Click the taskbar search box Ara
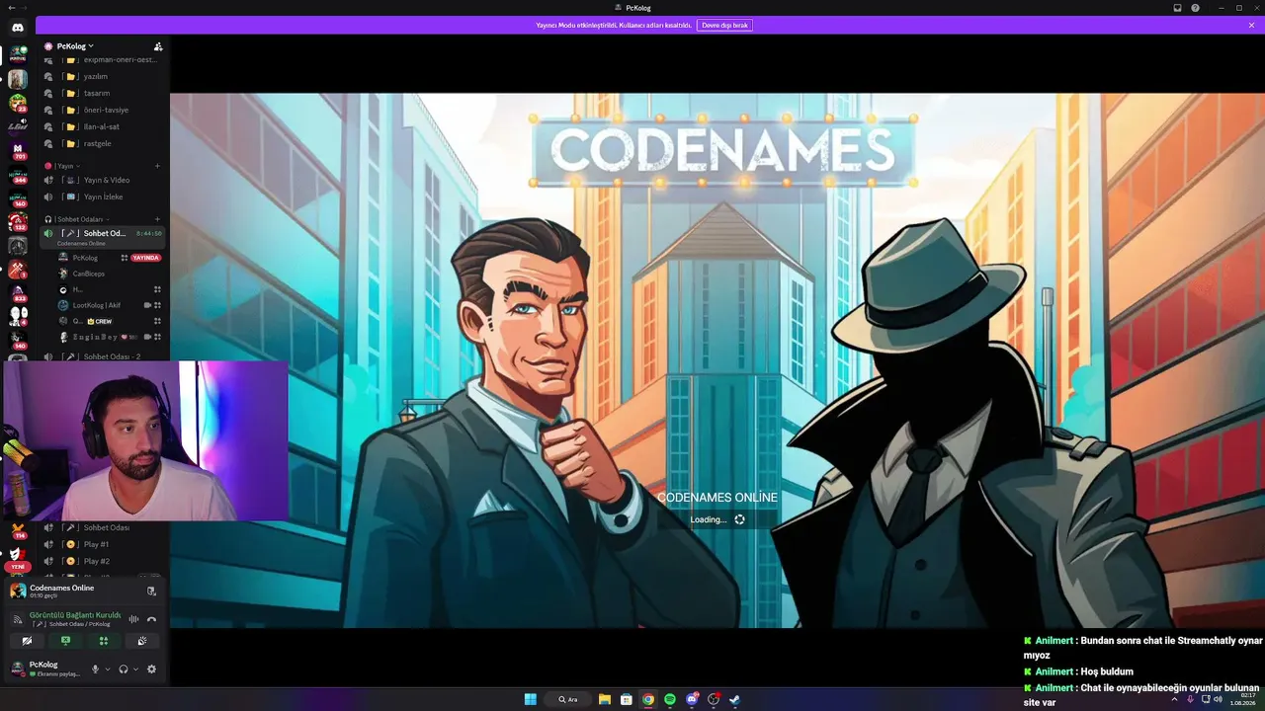Image resolution: width=1265 pixels, height=711 pixels. [x=568, y=699]
